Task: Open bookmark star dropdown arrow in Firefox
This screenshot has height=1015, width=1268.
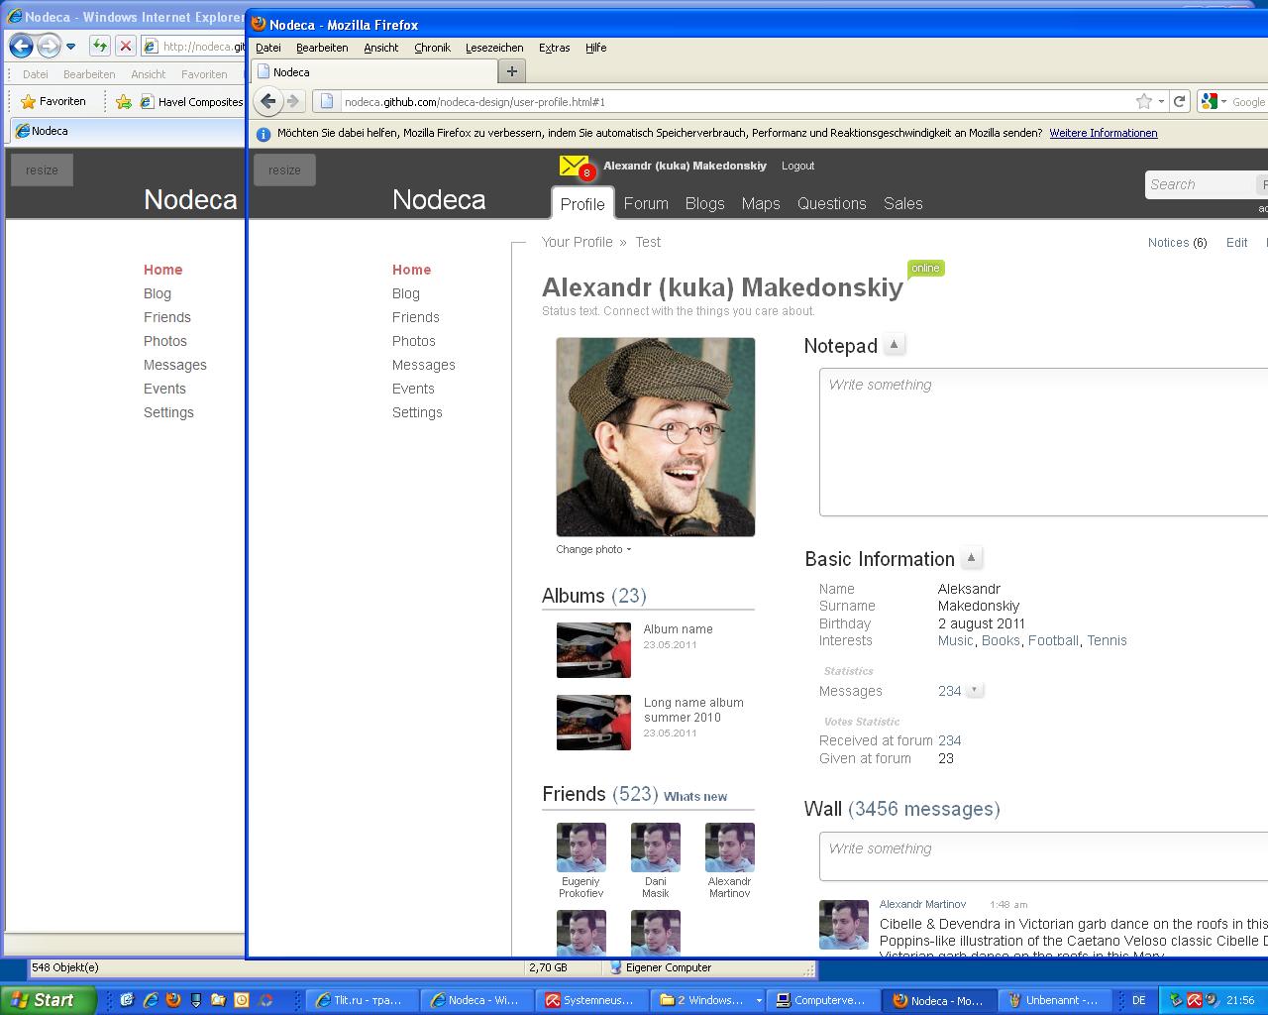Action: [1161, 101]
